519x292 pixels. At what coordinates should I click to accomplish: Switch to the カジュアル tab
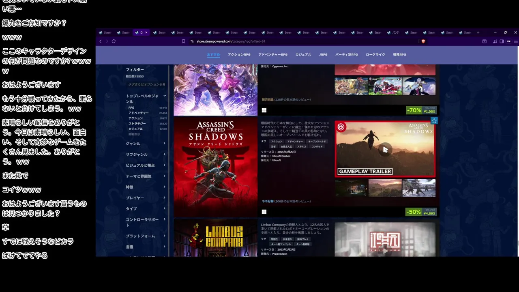(303, 54)
